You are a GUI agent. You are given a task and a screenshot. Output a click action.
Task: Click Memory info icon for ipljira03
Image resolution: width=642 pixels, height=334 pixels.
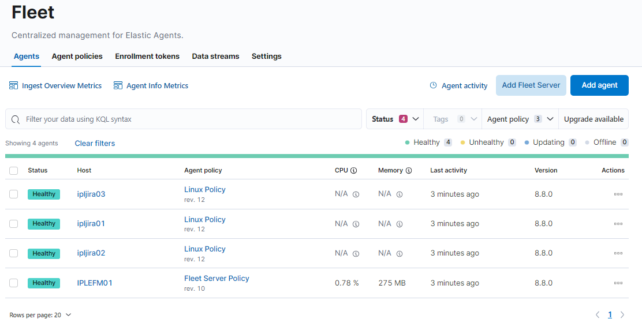pos(400,194)
